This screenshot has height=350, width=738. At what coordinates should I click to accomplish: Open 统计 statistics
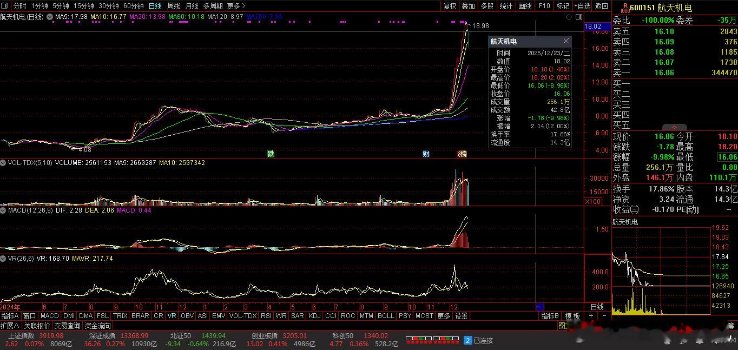click(506, 6)
